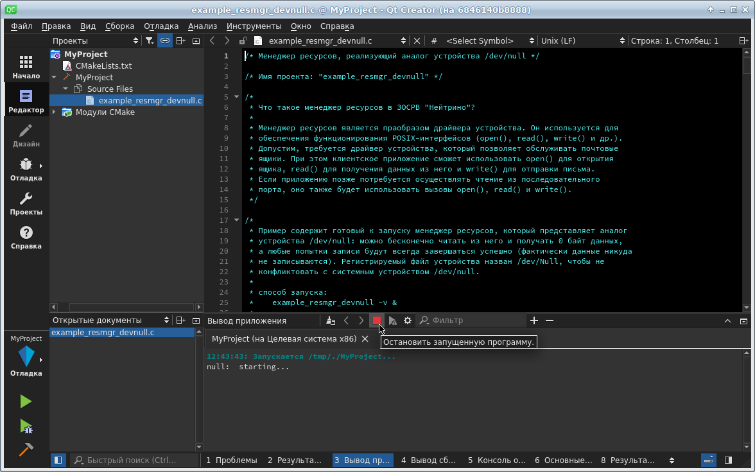
Task: Toggle link-with-editor synchronization button
Action: coord(165,40)
